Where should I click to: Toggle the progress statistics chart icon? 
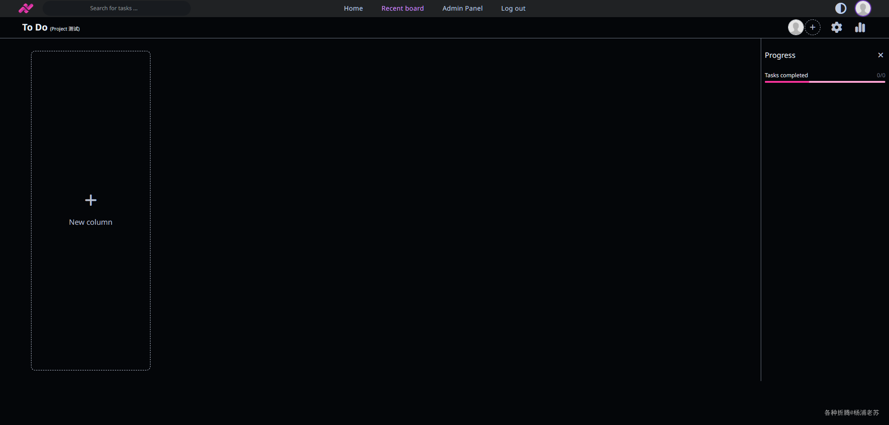point(860,27)
